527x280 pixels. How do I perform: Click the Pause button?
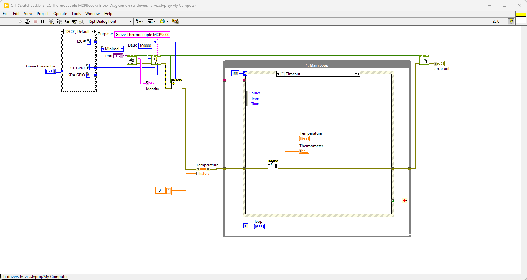coord(43,21)
